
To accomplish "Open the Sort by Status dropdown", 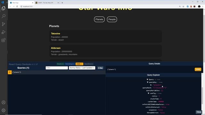I will (x=82, y=68).
